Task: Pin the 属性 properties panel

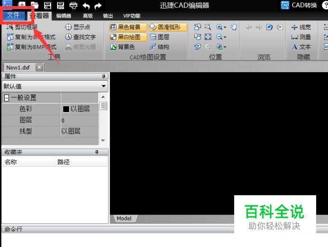Action: [103, 76]
